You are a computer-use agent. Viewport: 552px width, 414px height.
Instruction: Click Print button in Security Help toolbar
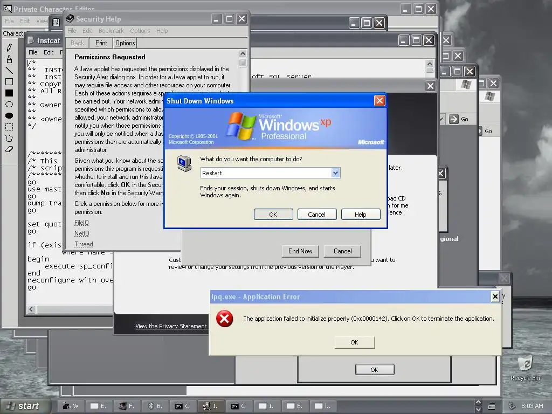(101, 43)
